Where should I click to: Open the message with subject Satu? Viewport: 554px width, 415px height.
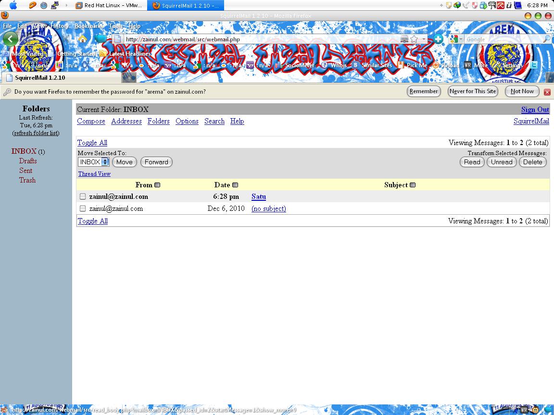[x=259, y=196]
